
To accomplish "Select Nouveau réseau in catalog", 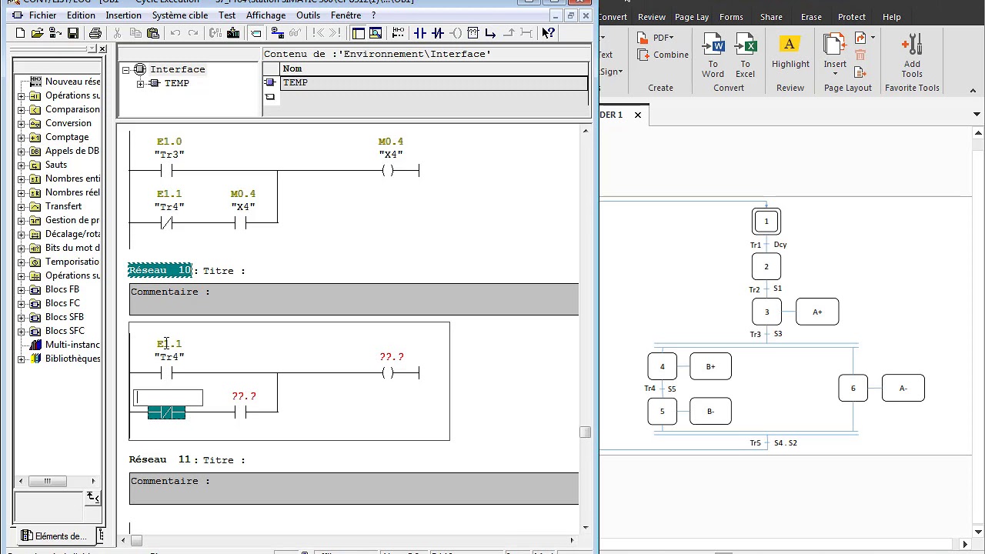I will click(x=72, y=82).
